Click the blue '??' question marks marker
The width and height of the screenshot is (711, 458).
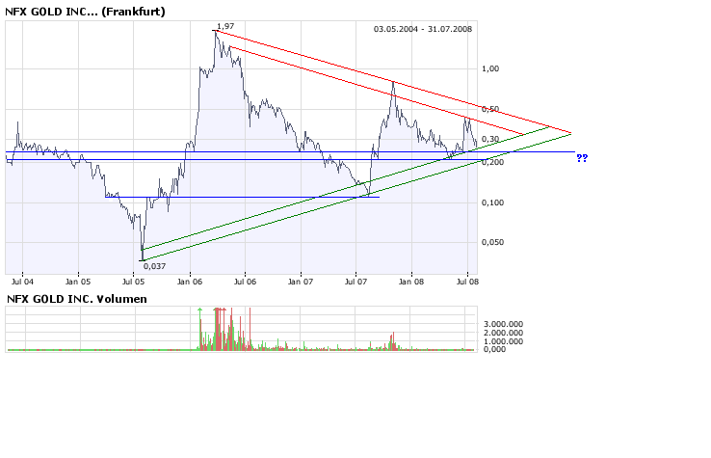coord(581,157)
